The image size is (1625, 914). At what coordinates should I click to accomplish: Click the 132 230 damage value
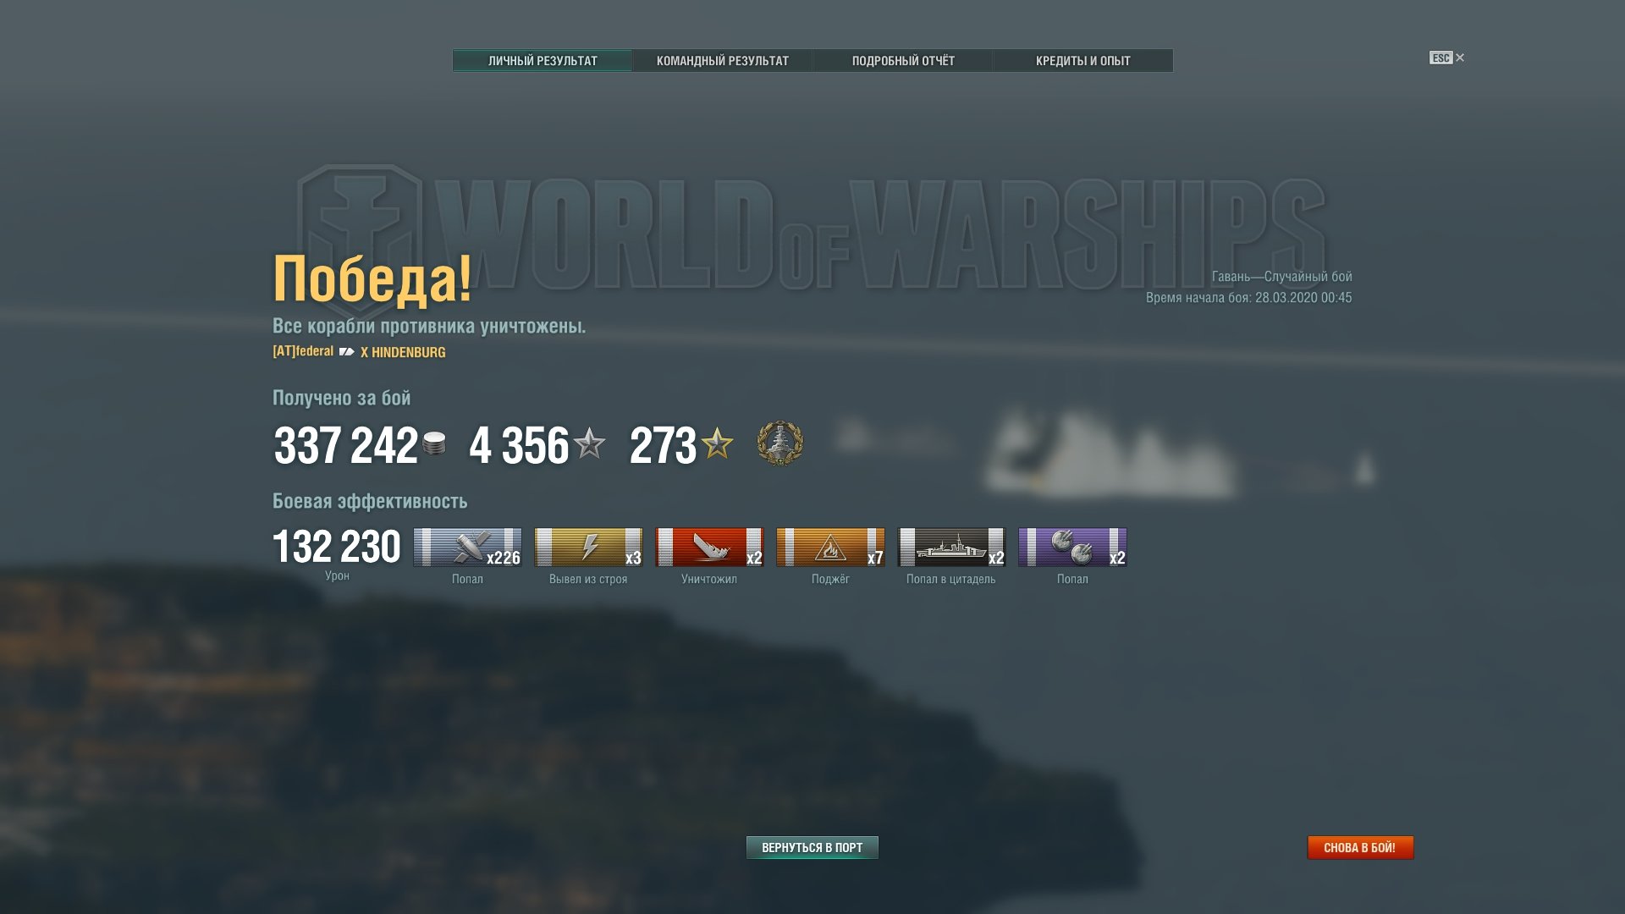[x=337, y=547]
